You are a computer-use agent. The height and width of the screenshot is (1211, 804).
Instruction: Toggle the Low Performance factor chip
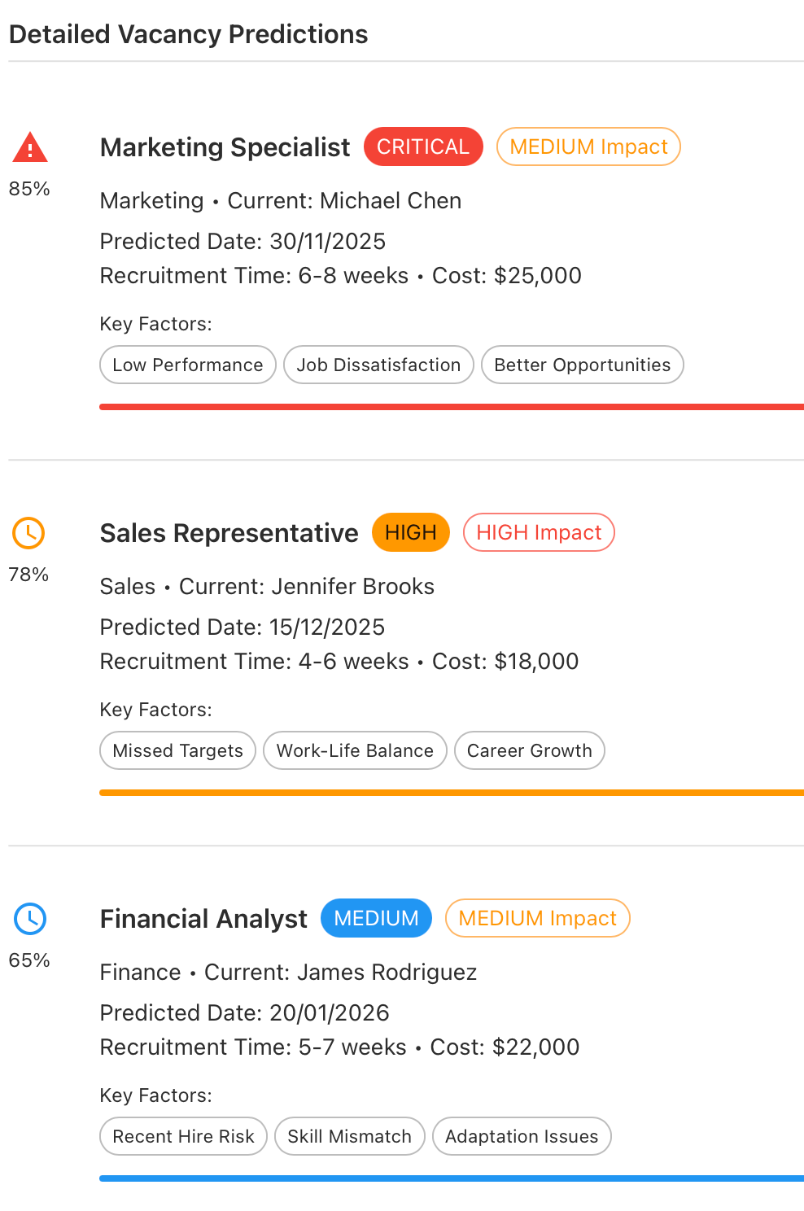tap(187, 365)
